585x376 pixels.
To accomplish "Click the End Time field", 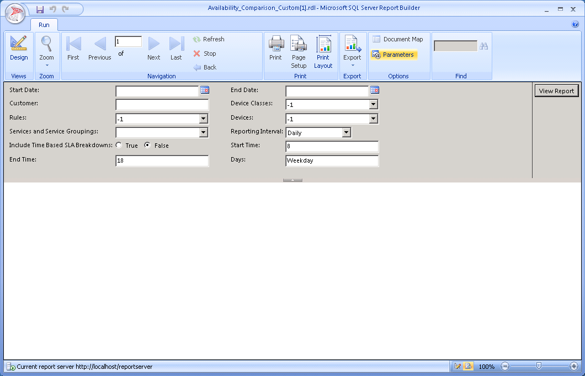I will coord(162,160).
